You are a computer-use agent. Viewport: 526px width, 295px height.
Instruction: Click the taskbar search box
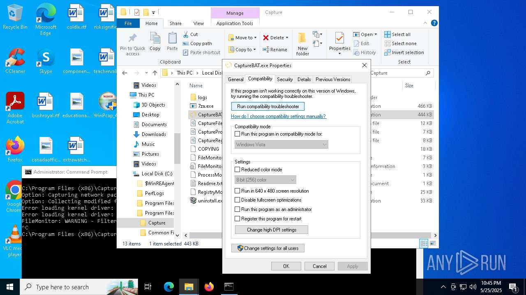click(x=79, y=287)
